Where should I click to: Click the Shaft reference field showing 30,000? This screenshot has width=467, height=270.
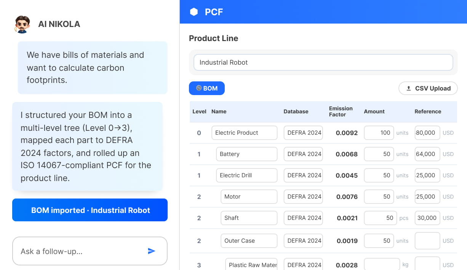[x=427, y=218]
